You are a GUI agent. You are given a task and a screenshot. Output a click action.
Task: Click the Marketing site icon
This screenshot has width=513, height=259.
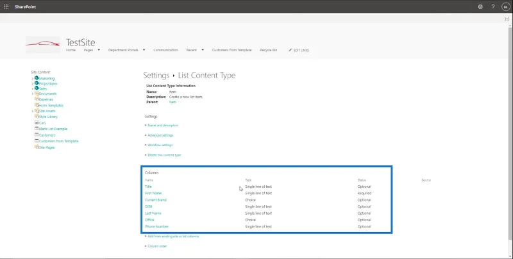point(37,78)
